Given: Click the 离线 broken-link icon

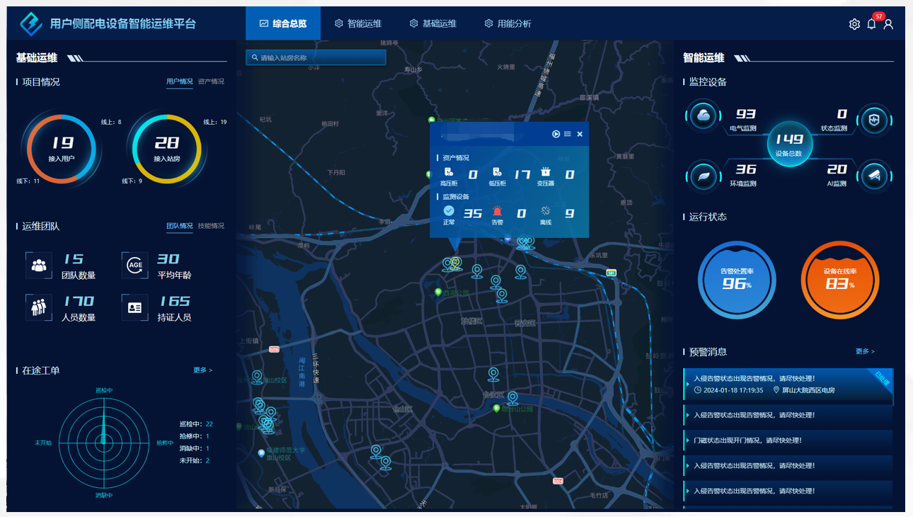Looking at the screenshot, I should 546,210.
